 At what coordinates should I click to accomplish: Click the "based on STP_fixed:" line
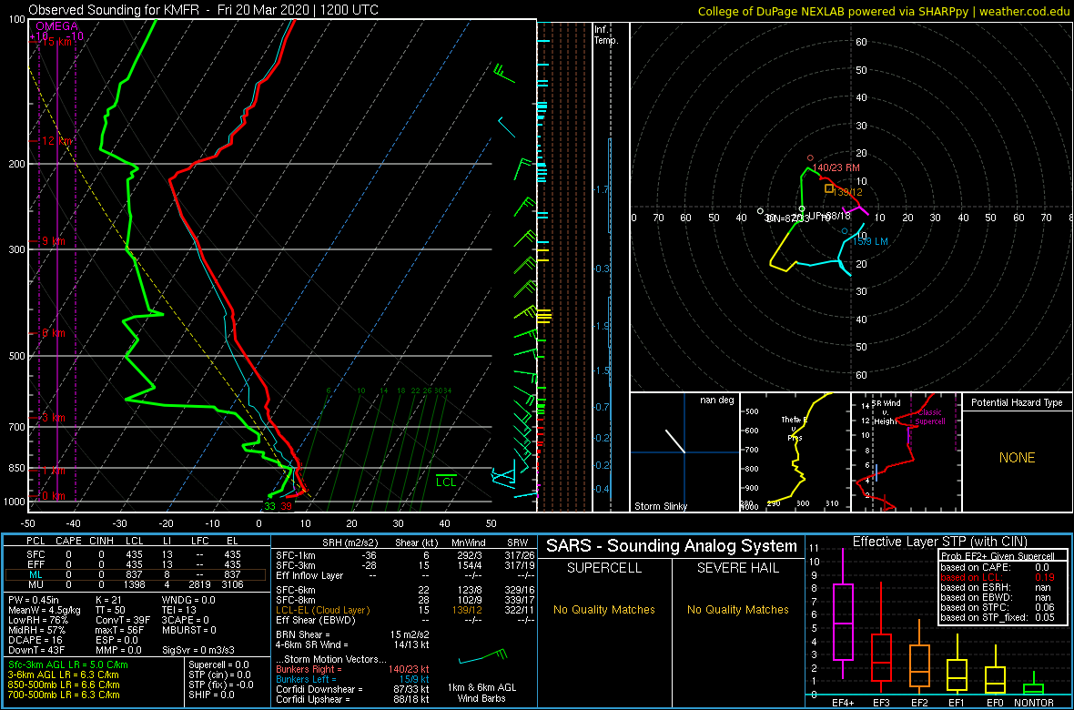click(998, 619)
